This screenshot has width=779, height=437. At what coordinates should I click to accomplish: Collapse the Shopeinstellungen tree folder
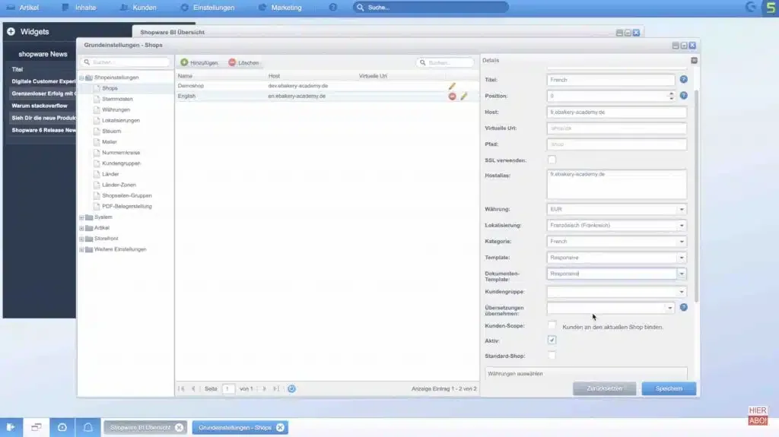coord(81,78)
